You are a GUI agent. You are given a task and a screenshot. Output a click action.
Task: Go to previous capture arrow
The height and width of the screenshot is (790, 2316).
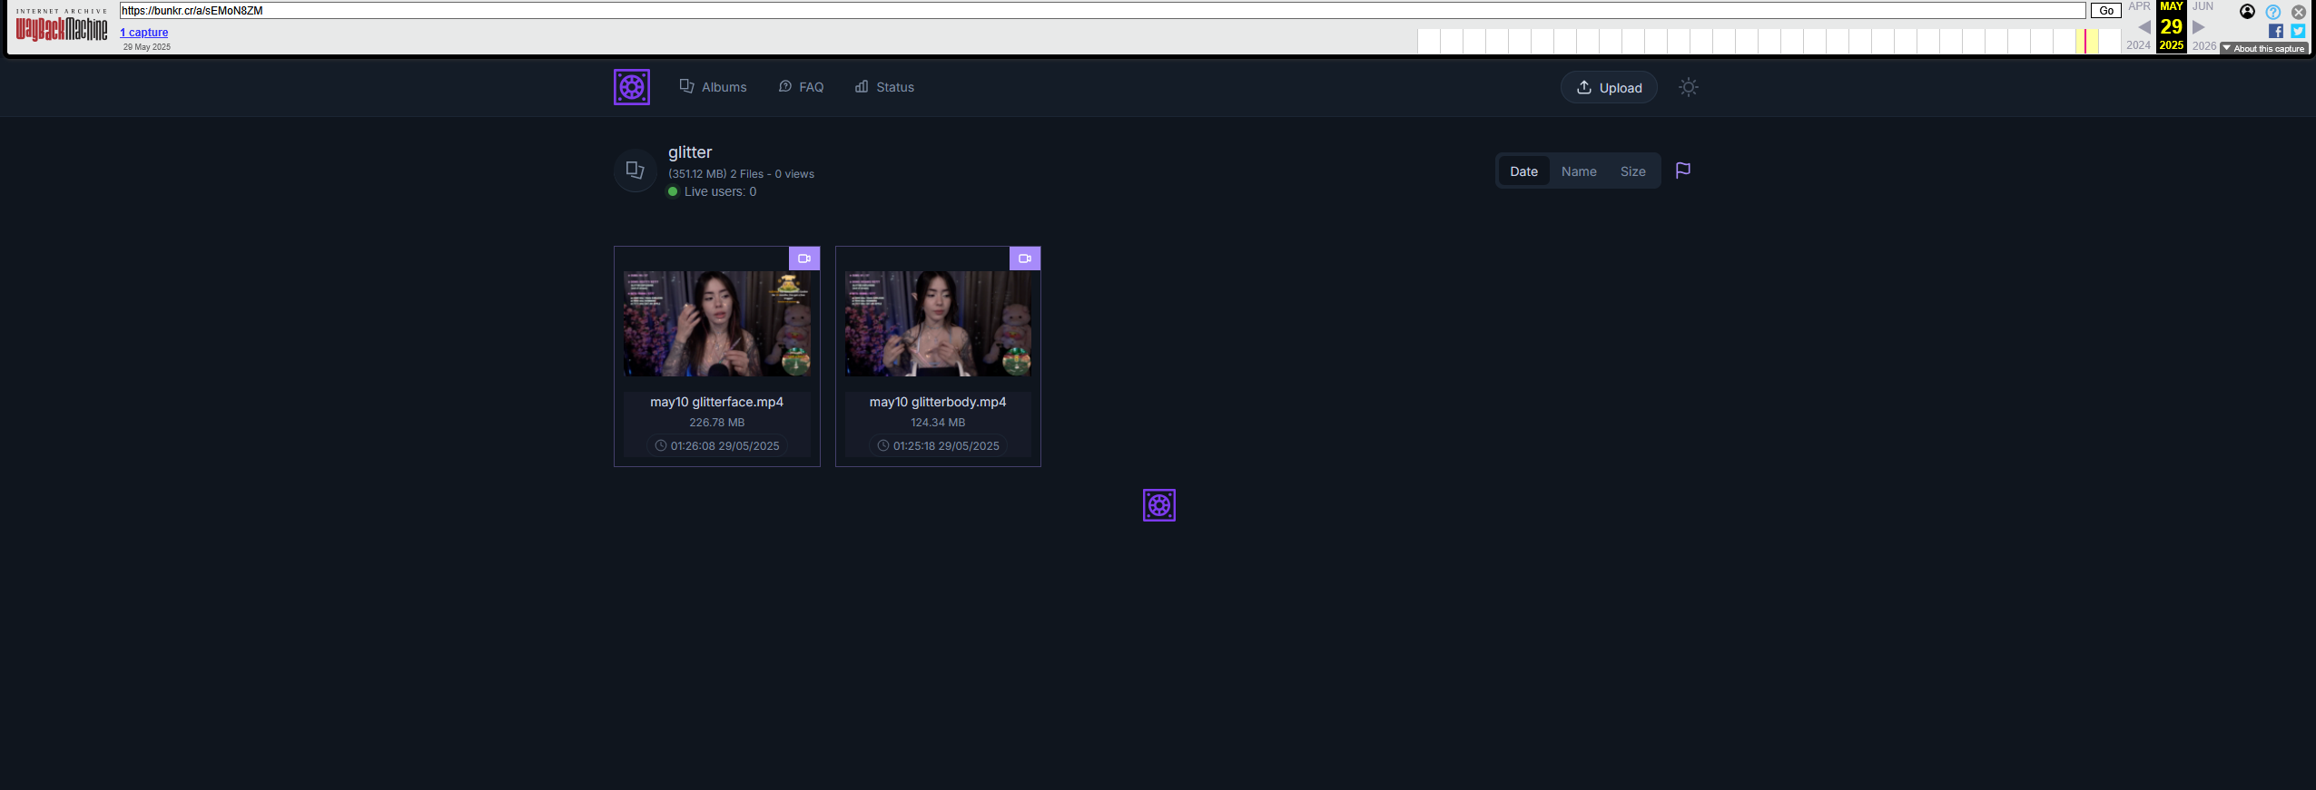point(2144,27)
